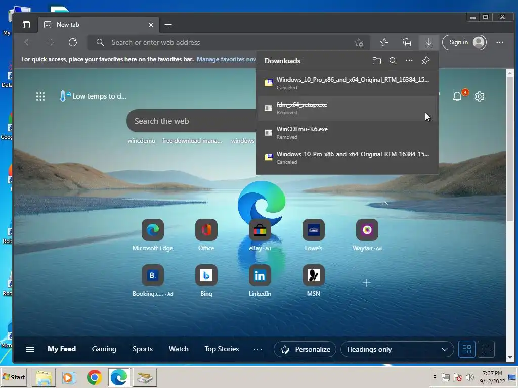Switch feed to list view

[x=486, y=349]
